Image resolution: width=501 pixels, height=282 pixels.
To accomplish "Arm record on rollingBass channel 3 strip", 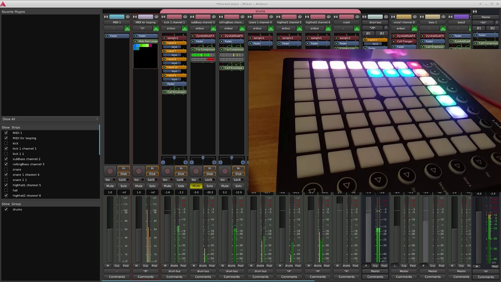I will coord(225,171).
